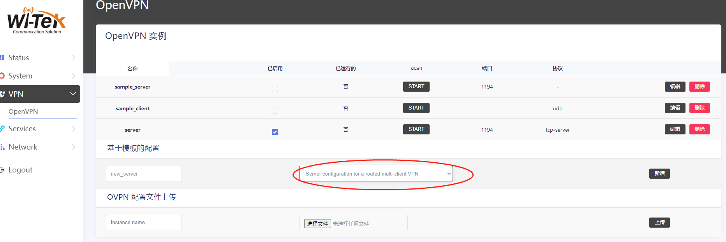This screenshot has height=242, width=726.
Task: Click the new_server name input field
Action: pos(144,174)
